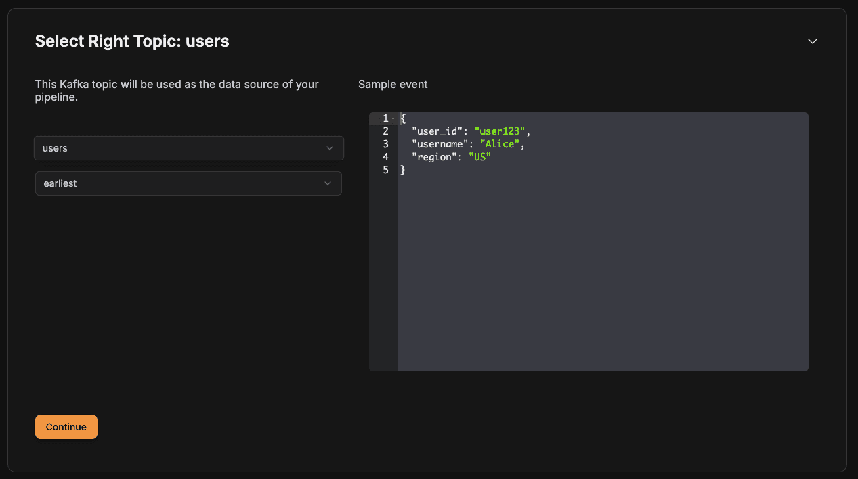
Task: Select line number 3 in editor gutter
Action: (x=385, y=144)
